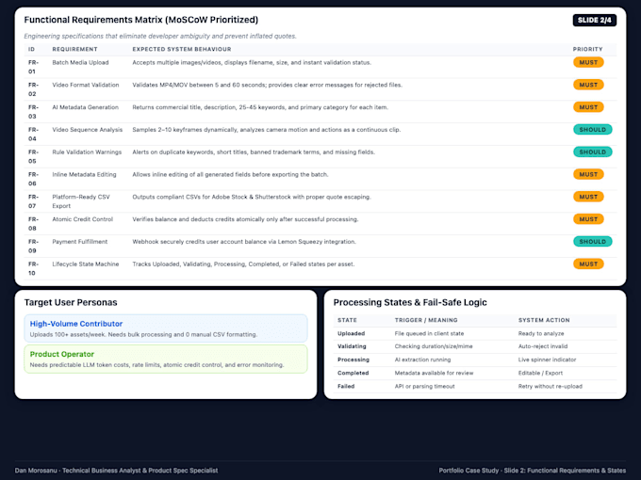This screenshot has height=480, width=641.
Task: Click the MUST badge for Atomic Credit Control
Action: point(588,219)
